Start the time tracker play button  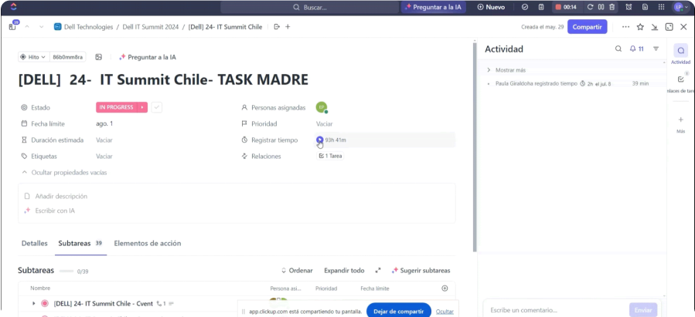(x=319, y=140)
